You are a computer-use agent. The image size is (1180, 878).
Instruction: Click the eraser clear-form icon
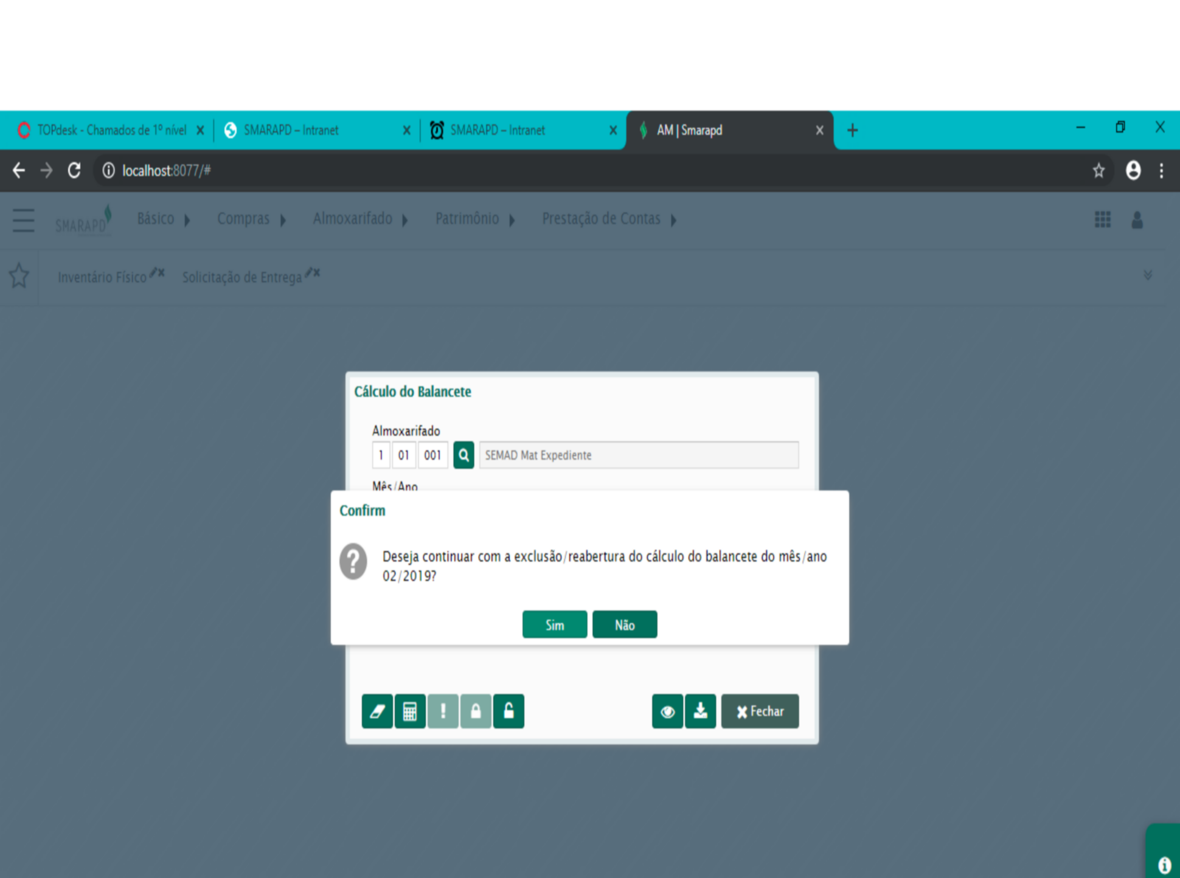377,711
